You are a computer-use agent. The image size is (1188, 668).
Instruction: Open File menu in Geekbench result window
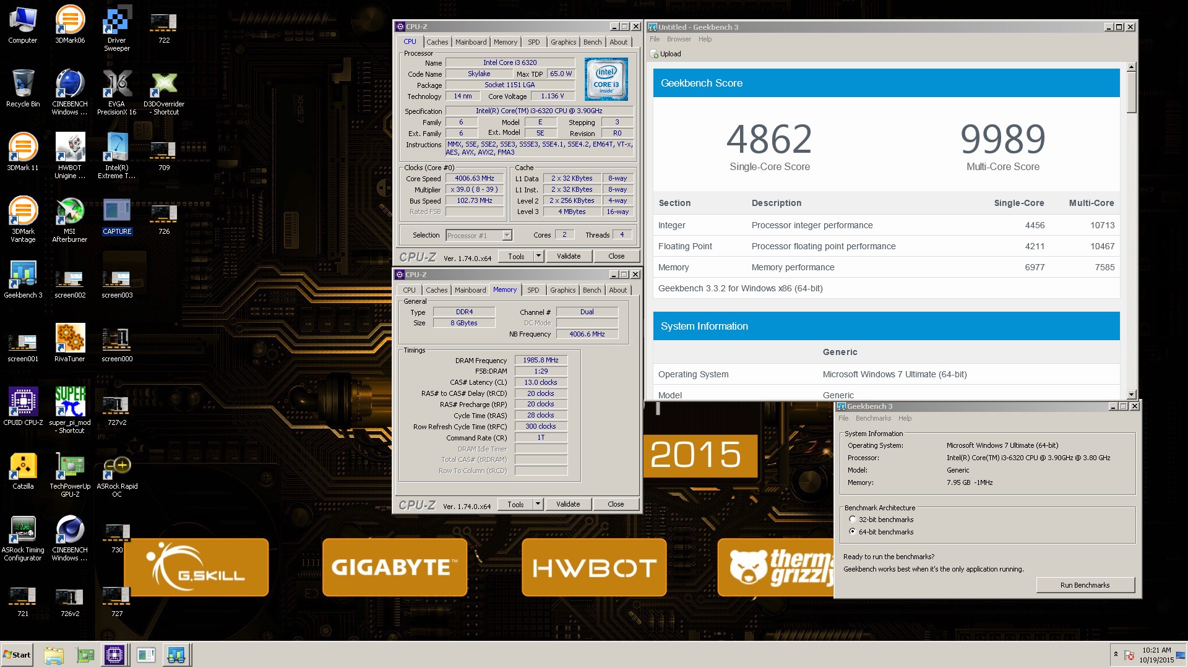click(655, 39)
